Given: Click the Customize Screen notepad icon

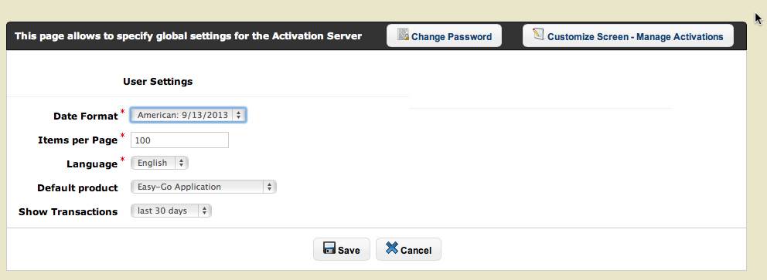Looking at the screenshot, I should click(x=539, y=34).
